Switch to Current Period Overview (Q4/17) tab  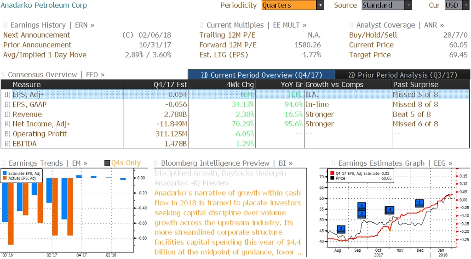(261, 75)
